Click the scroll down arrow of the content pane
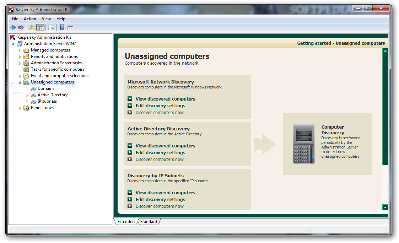Screen dimensions: 399x243 click(385, 207)
